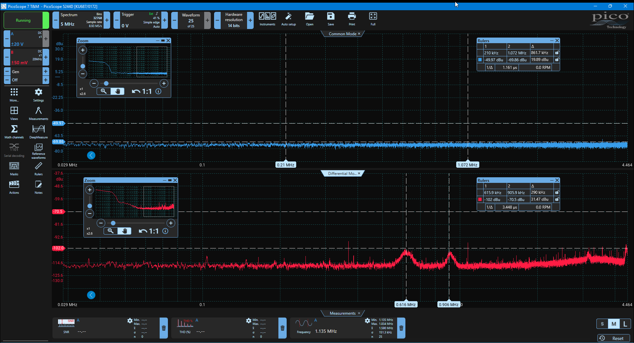Select the hand pan tool in Common Mode Zoom panel
The width and height of the screenshot is (634, 343).
point(117,91)
